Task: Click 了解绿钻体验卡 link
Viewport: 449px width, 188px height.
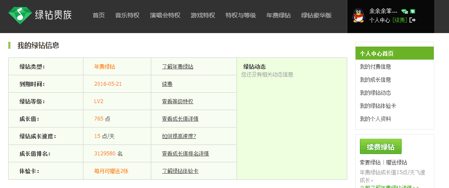Action: point(180,171)
